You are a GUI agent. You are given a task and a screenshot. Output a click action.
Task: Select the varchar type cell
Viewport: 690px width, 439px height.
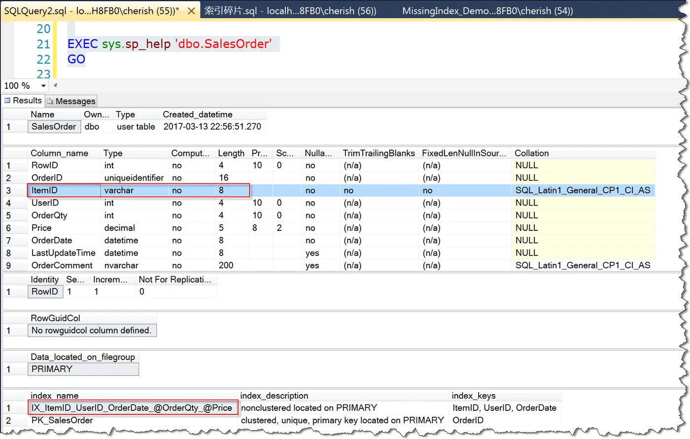click(x=135, y=190)
